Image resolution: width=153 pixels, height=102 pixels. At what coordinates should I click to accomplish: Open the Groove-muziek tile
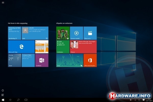coord(76,33)
